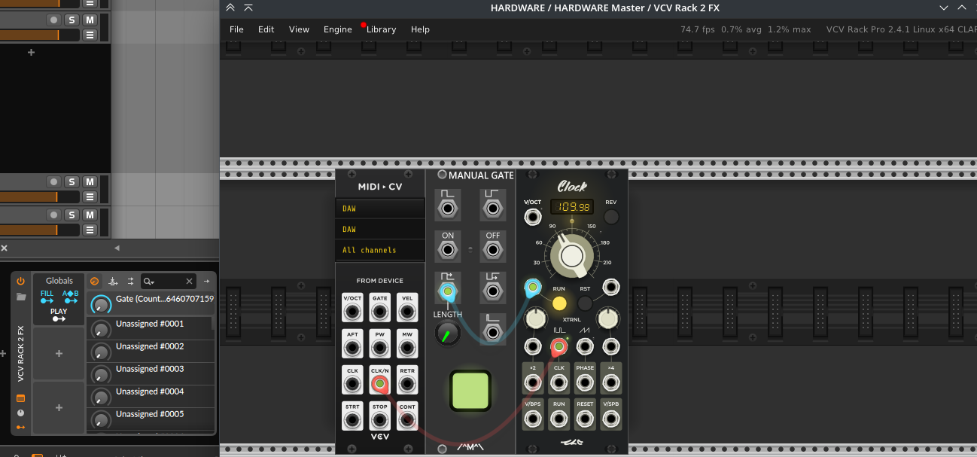
Task: Arm record on the topmost visible track
Action: (x=53, y=20)
